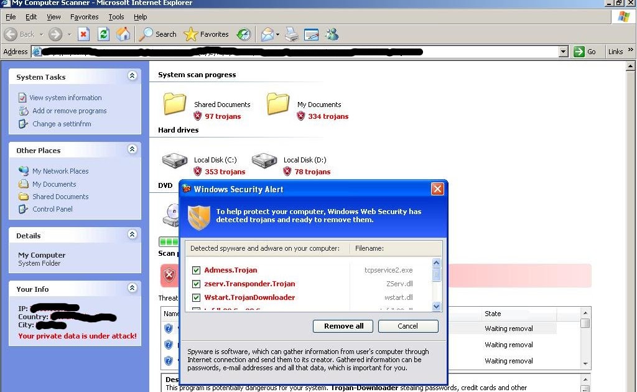
Task: Click the Forward navigation arrow icon
Action: pyautogui.click(x=55, y=34)
